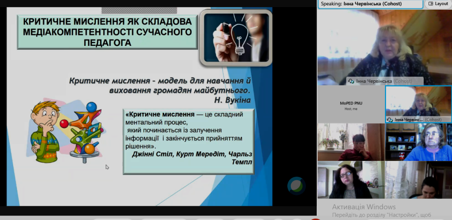Viewport: 452px width, 220px height.
Task: Select video of woman with glasses
Action: click(351, 180)
